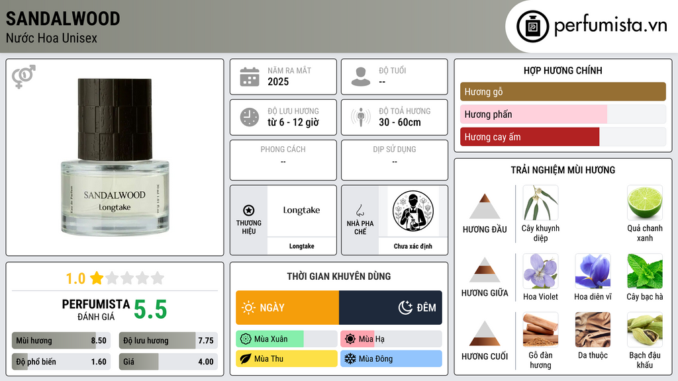Select the Đêm nighttime section
Screen dimensions: 678x381
(391, 308)
